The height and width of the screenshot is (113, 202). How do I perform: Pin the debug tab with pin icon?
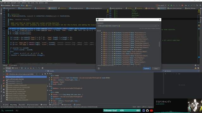tap(4, 95)
